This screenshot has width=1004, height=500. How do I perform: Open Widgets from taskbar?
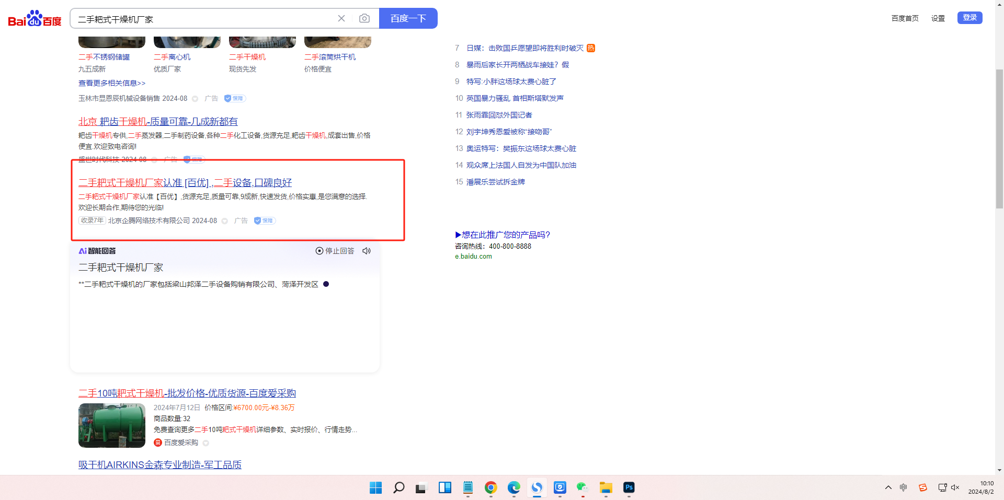[444, 487]
